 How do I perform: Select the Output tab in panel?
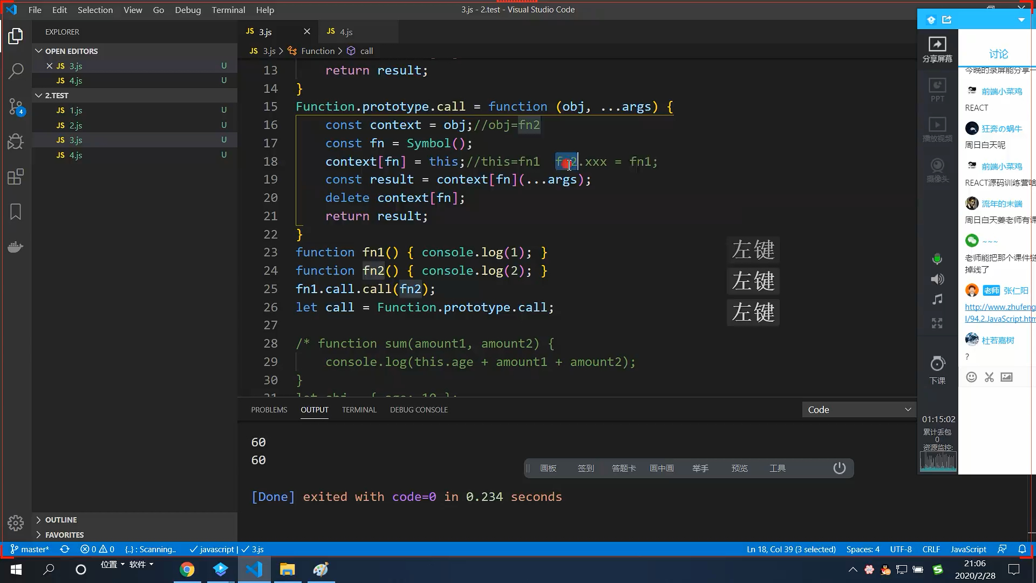pyautogui.click(x=315, y=409)
